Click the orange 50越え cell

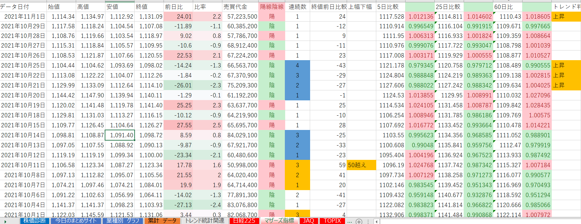361,165
